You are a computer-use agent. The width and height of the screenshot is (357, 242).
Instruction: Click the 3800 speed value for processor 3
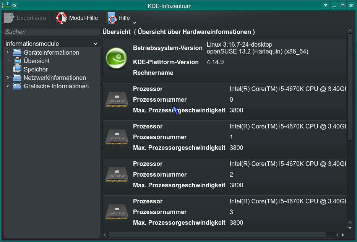pyautogui.click(x=236, y=223)
